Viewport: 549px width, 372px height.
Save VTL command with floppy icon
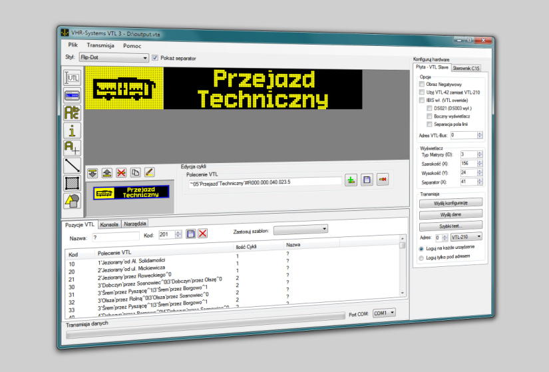tap(367, 180)
